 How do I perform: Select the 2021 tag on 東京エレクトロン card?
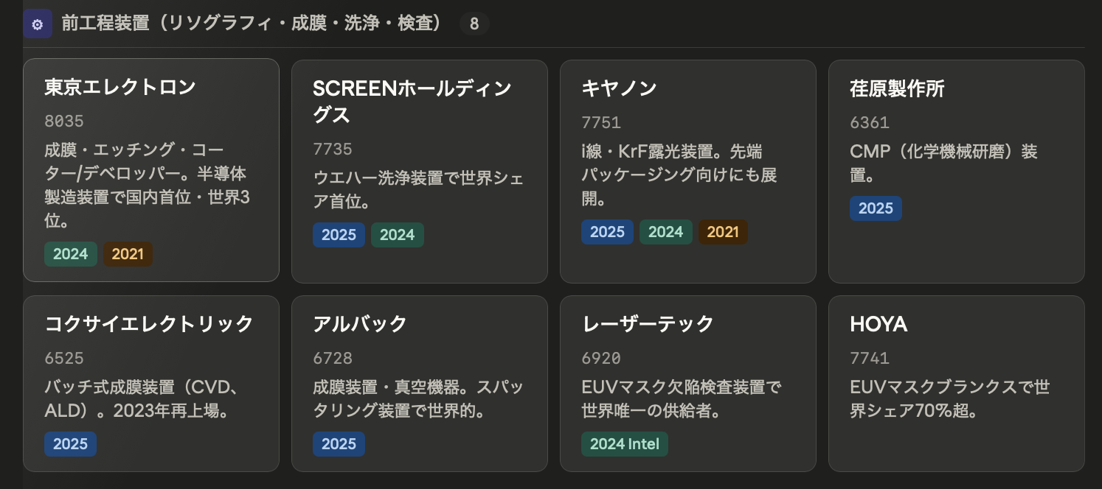128,254
